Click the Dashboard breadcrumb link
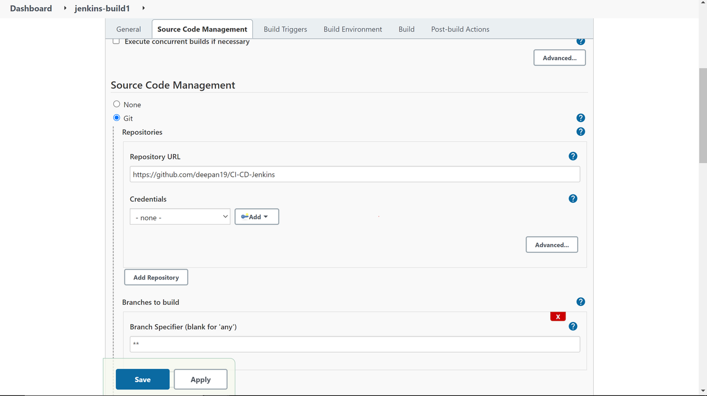The image size is (707, 396). 31,8
